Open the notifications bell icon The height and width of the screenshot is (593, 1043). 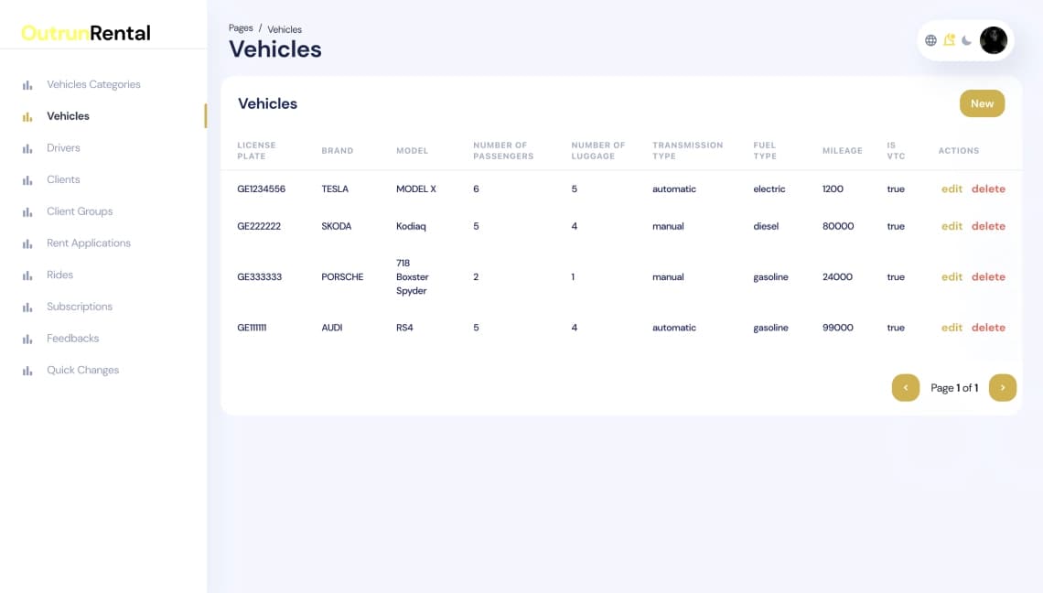(949, 40)
